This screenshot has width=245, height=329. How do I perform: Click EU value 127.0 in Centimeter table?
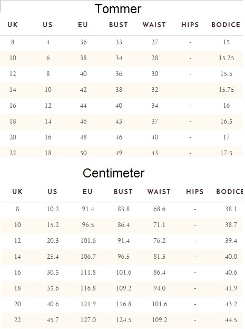click(x=88, y=320)
